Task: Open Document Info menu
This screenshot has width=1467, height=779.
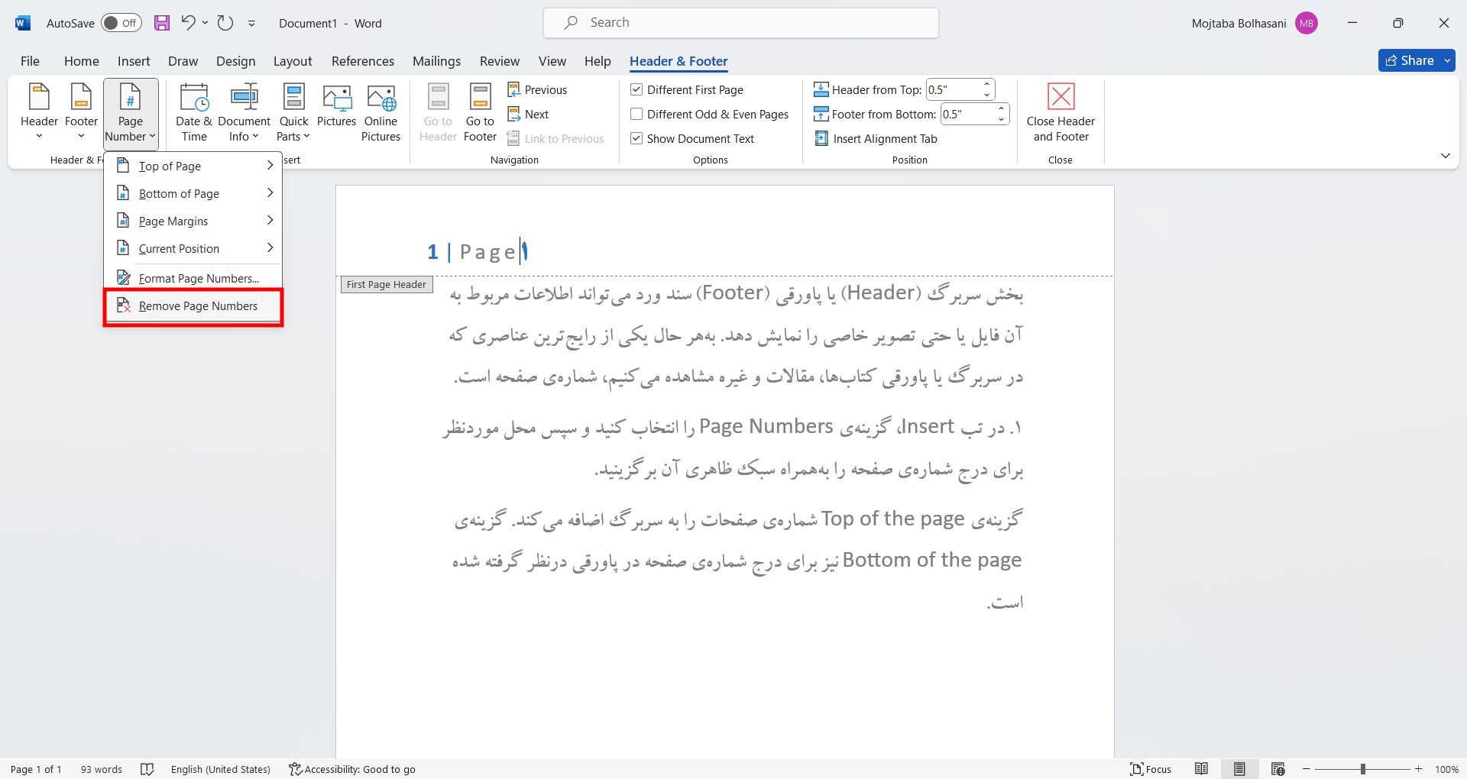Action: click(244, 113)
